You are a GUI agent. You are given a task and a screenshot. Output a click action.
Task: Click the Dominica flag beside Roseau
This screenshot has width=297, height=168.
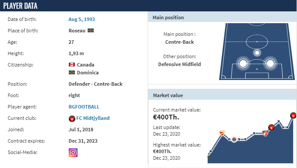pyautogui.click(x=91, y=31)
